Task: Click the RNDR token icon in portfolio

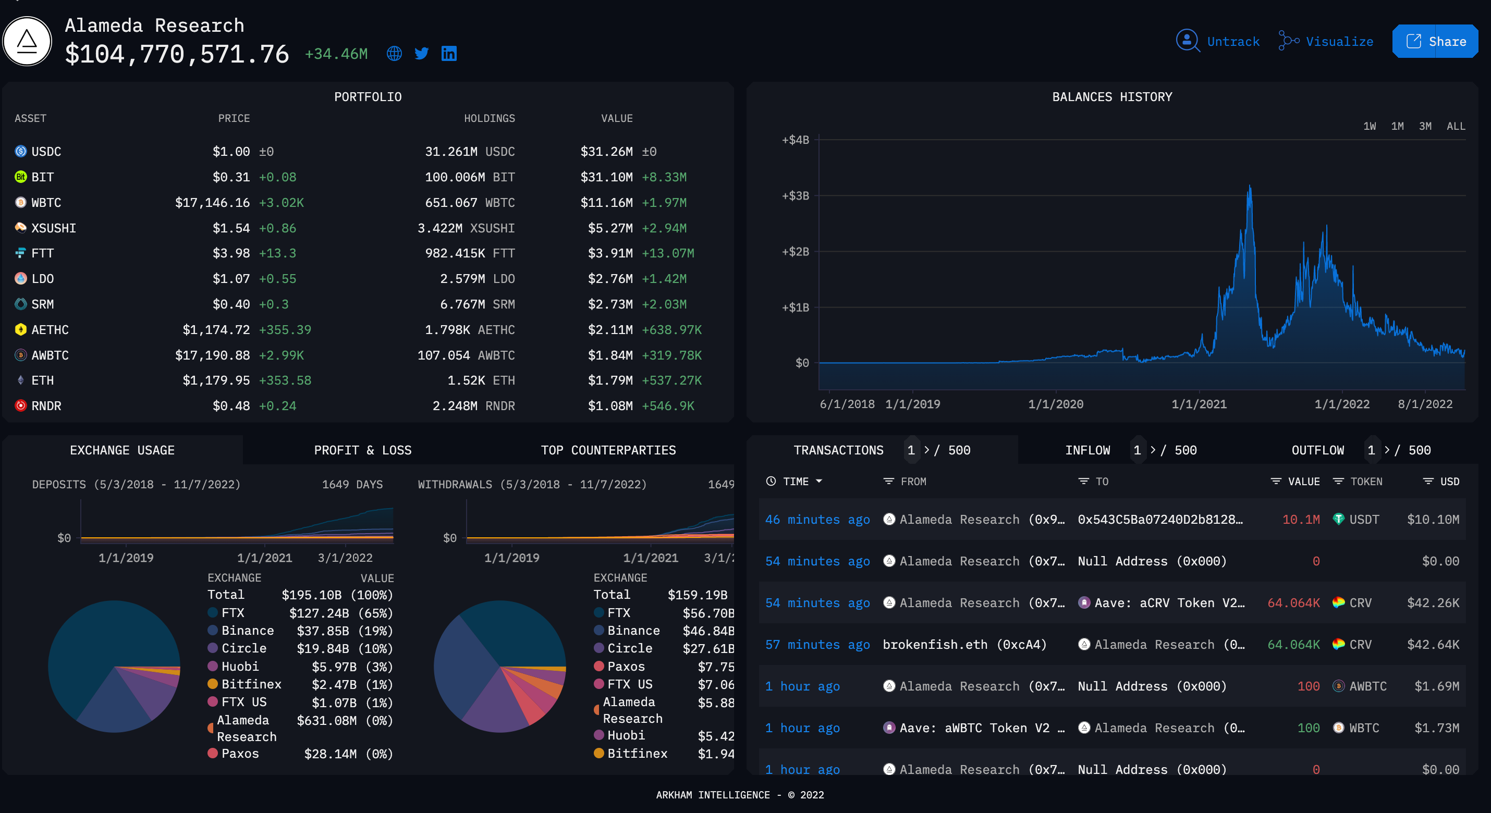Action: [x=21, y=405]
